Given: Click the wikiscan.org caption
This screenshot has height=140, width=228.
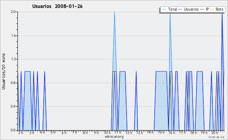Looking at the screenshot, I should 114,137.
